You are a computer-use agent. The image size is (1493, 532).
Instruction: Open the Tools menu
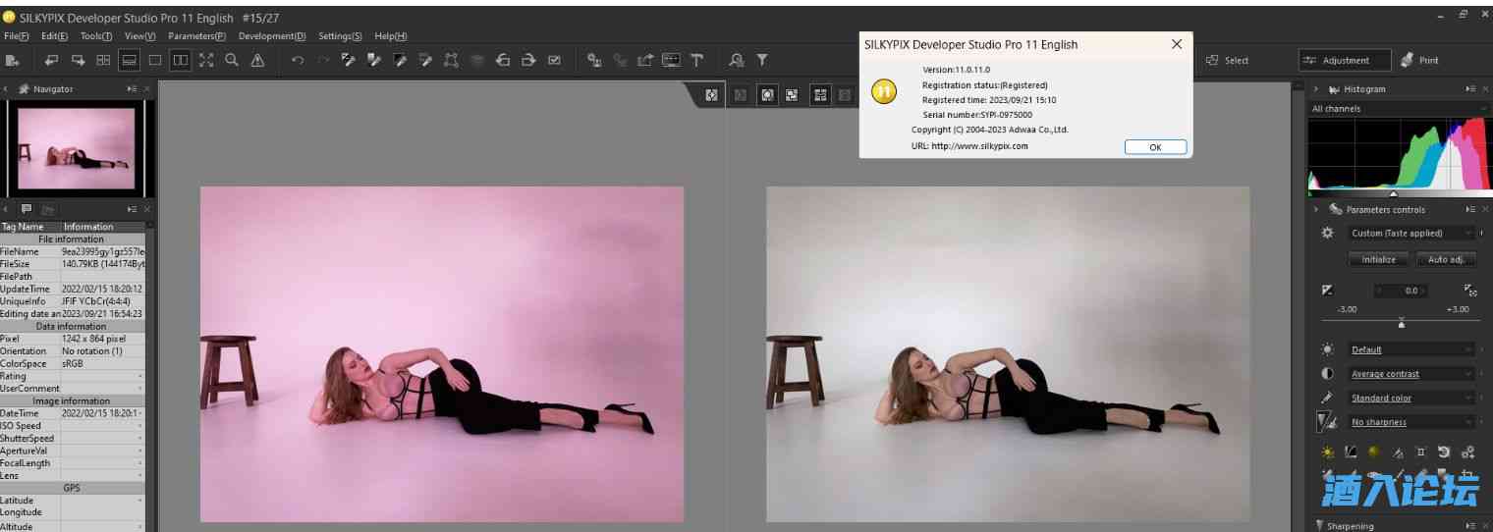tap(96, 36)
